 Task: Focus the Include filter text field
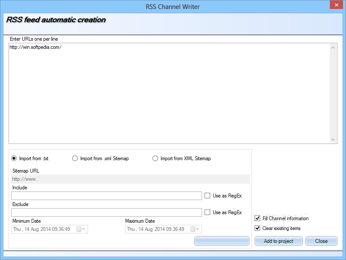click(x=107, y=196)
